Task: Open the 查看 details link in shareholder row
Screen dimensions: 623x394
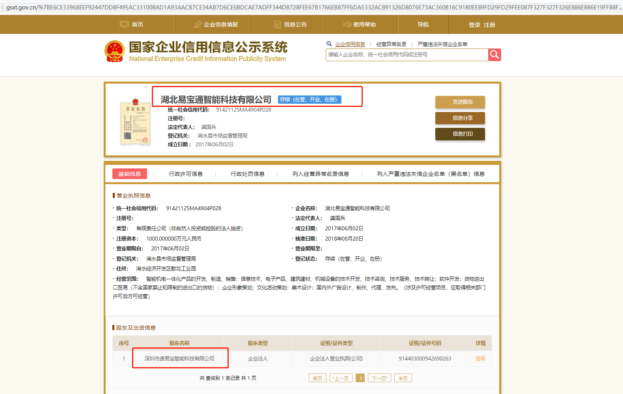Action: pyautogui.click(x=481, y=359)
